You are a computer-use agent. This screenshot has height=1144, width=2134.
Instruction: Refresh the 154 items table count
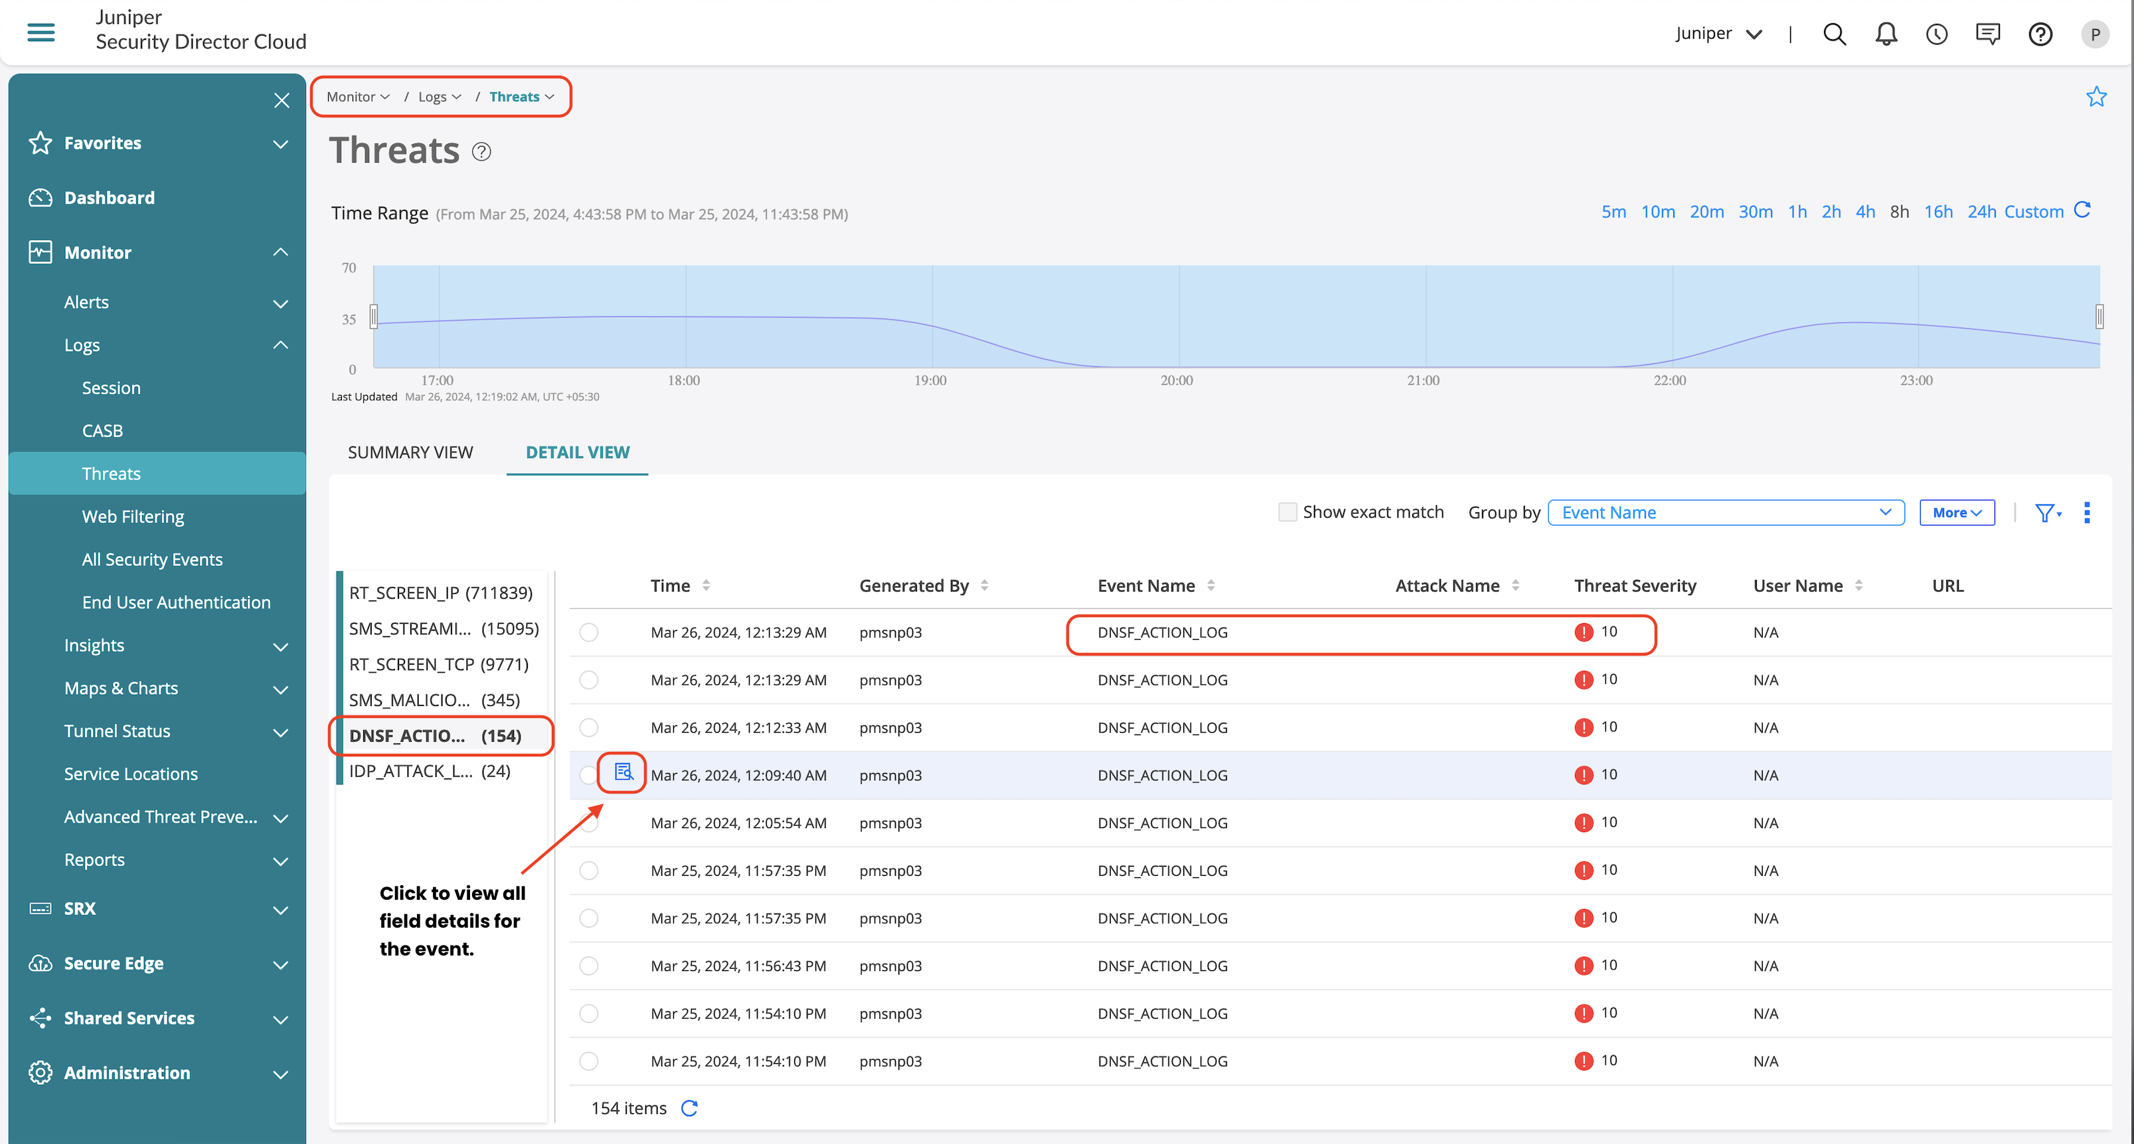click(689, 1108)
